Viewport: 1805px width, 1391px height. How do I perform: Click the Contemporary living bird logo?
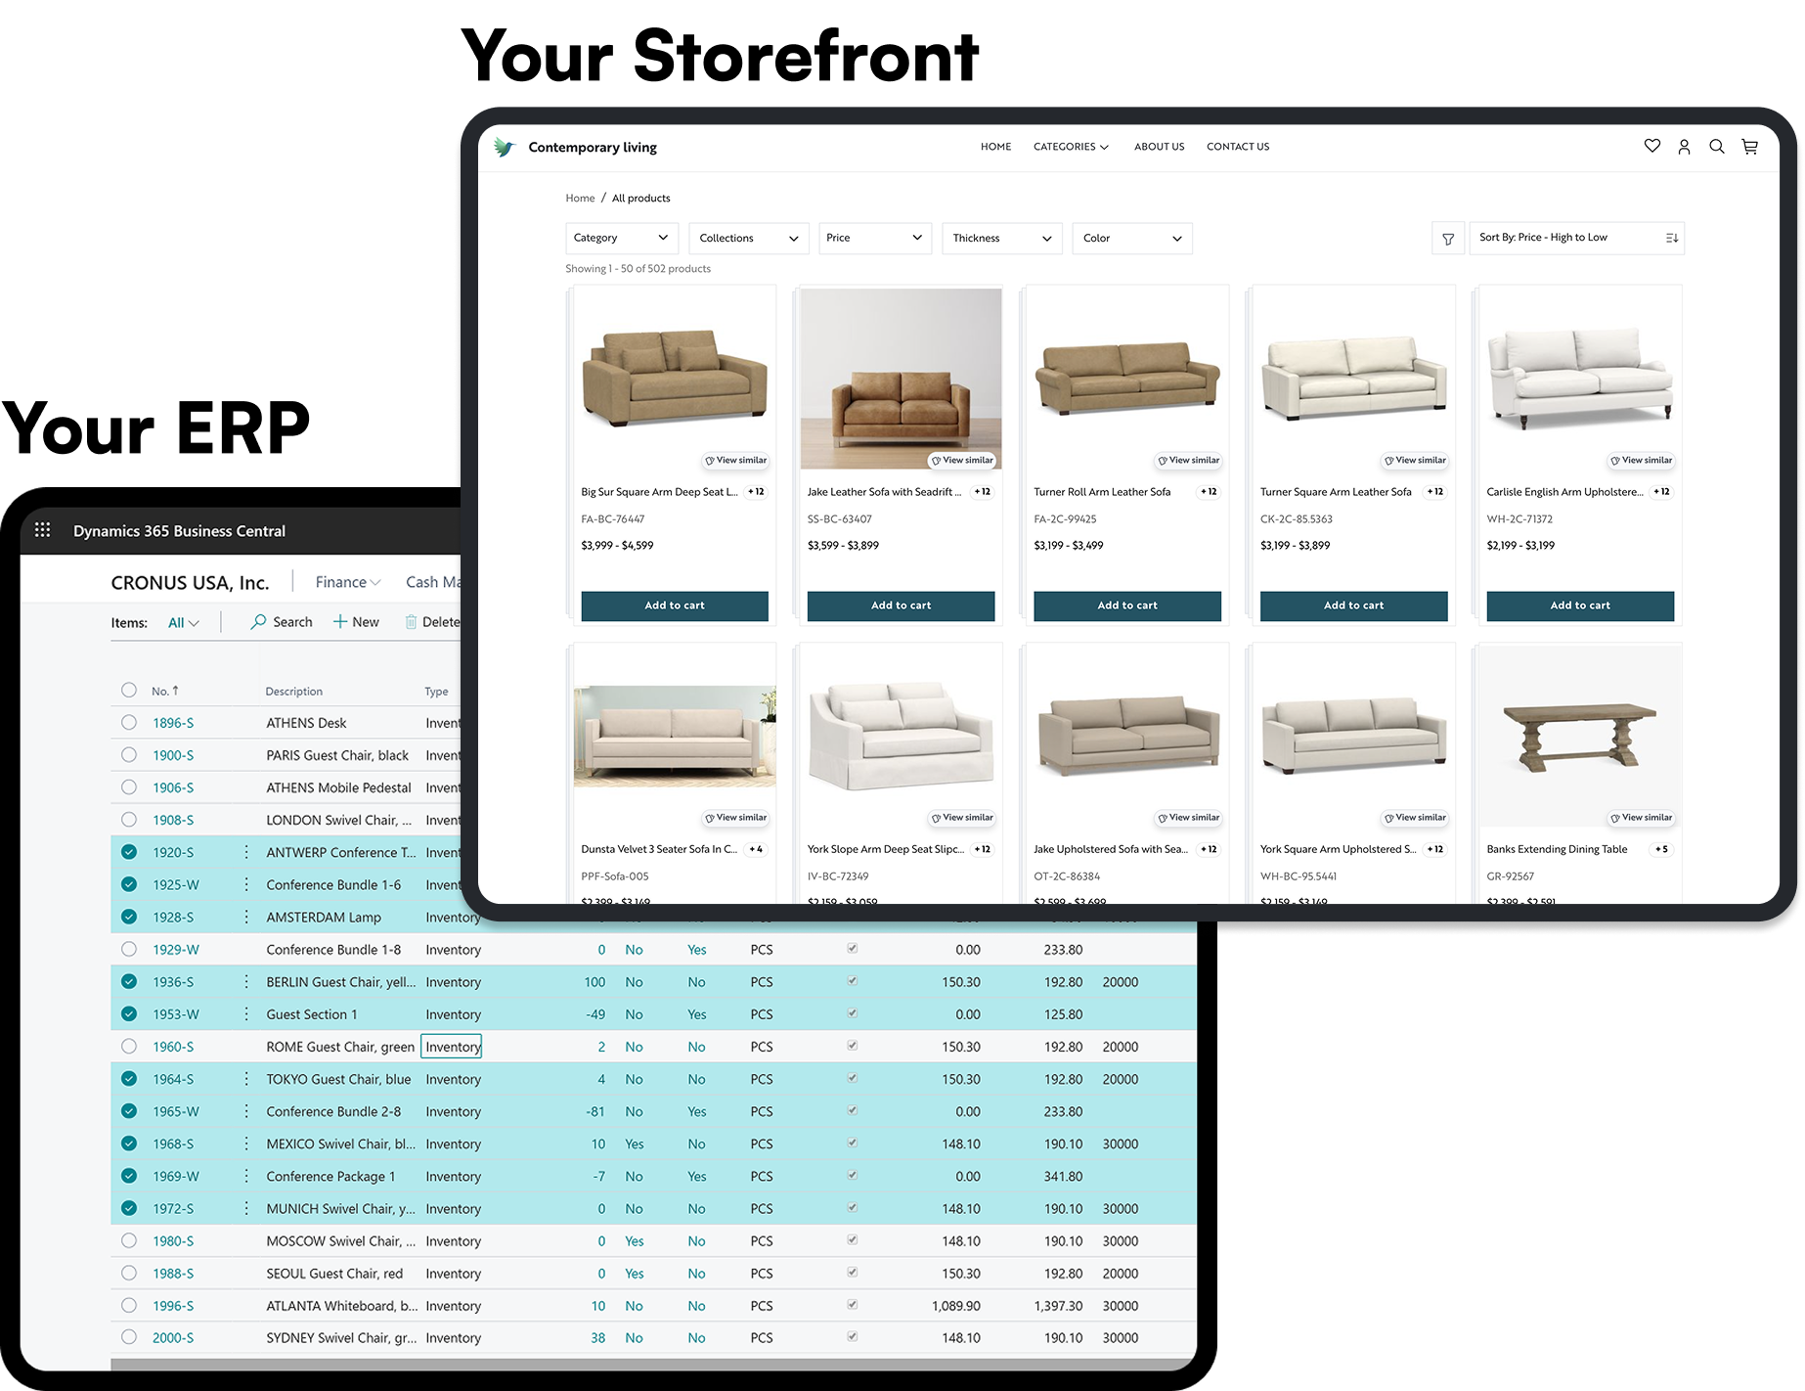click(504, 148)
